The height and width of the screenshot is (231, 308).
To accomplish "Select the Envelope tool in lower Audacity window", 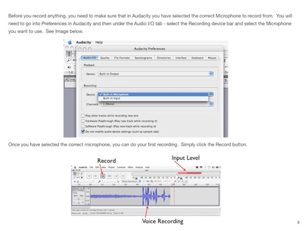I will point(78,174).
